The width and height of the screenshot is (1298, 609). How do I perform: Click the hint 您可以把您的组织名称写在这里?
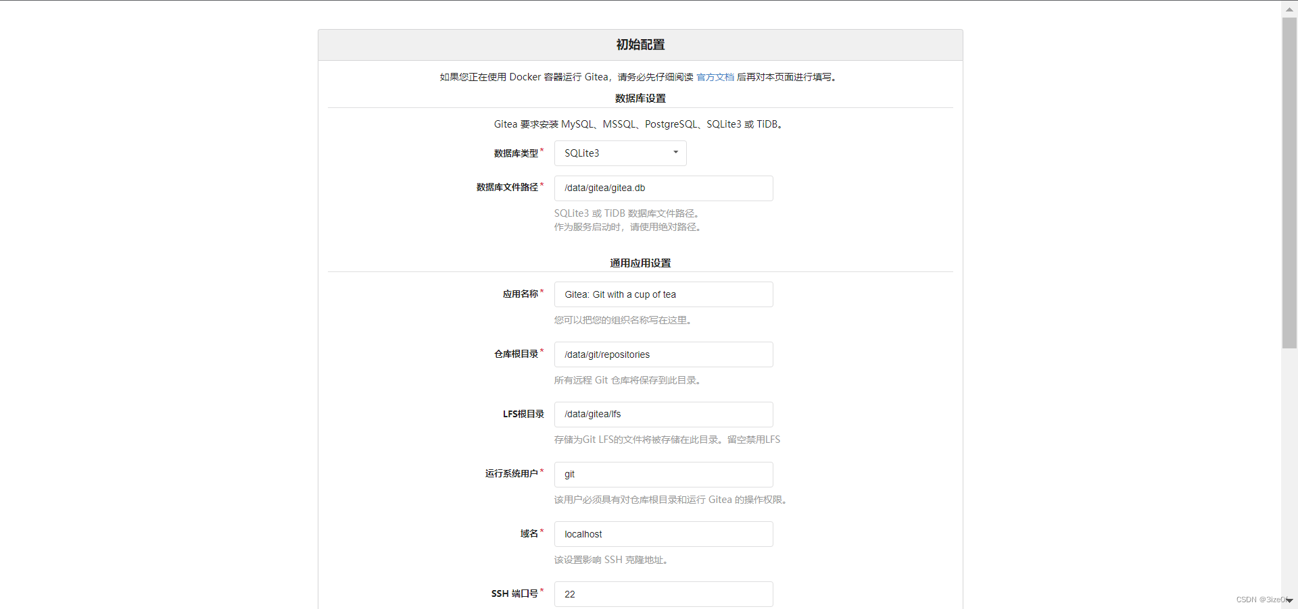(625, 320)
